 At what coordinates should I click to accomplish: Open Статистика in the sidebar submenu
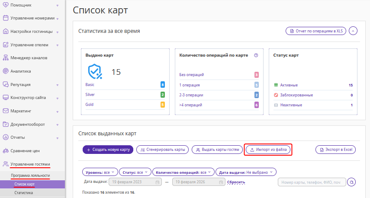click(23, 193)
